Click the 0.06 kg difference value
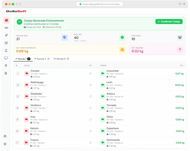 click(180, 119)
